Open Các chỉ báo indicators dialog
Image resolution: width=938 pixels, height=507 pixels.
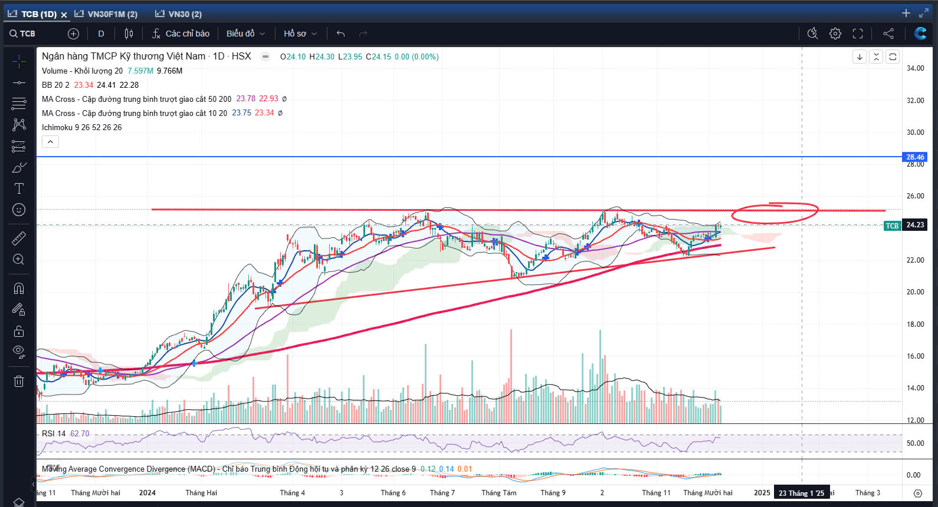(181, 34)
